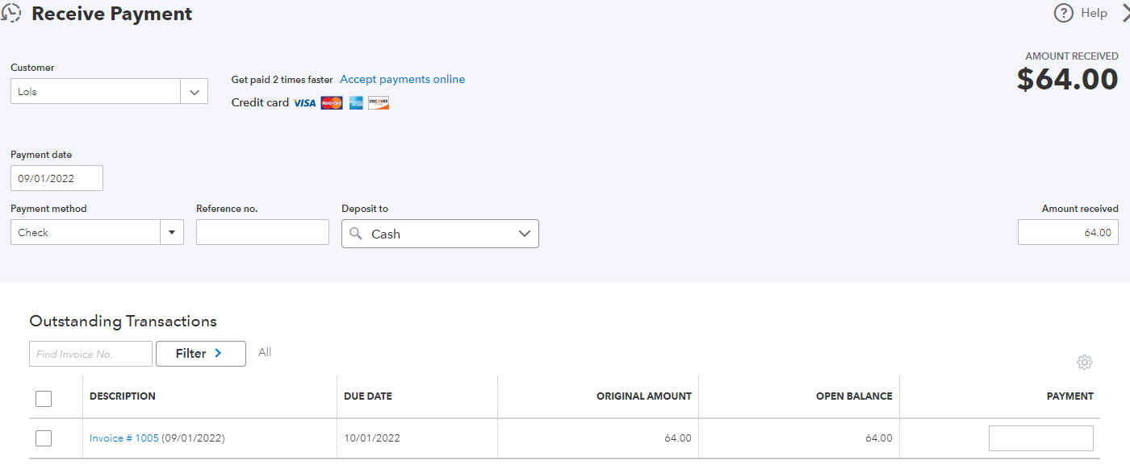The height and width of the screenshot is (473, 1130).
Task: Click the Find Invoice No. search box
Action: [90, 354]
